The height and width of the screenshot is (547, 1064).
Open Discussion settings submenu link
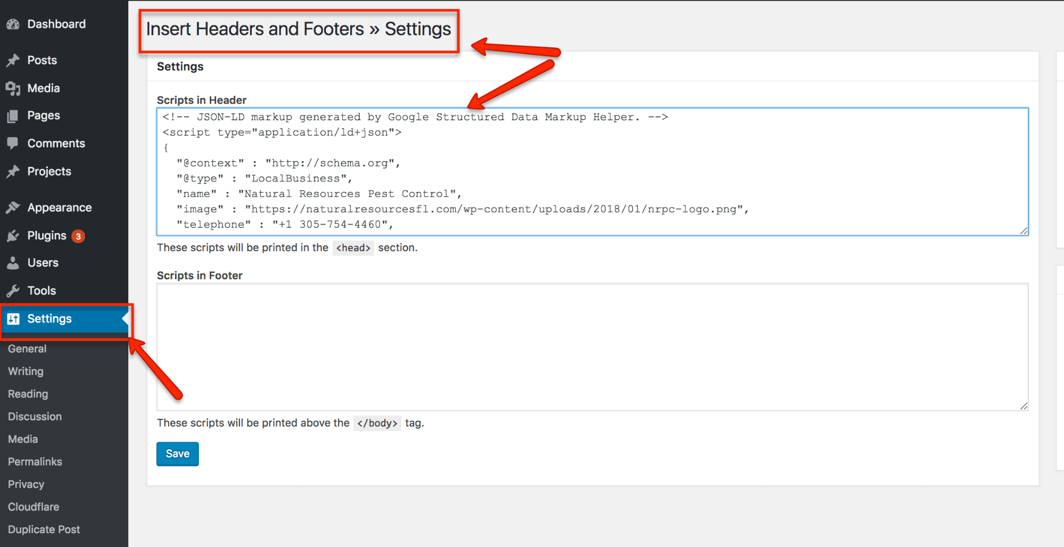pos(35,416)
